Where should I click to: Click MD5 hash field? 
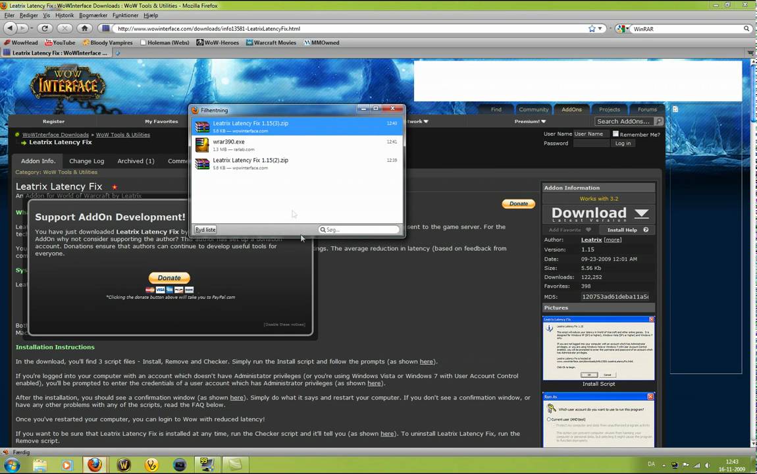tap(615, 297)
